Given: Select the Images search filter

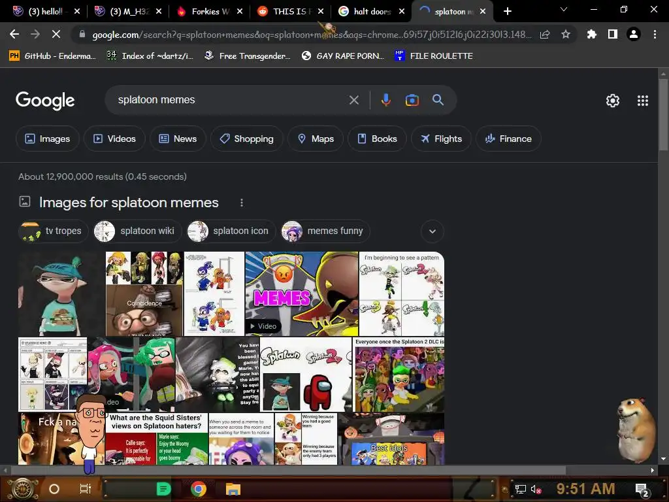Looking at the screenshot, I should (47, 139).
